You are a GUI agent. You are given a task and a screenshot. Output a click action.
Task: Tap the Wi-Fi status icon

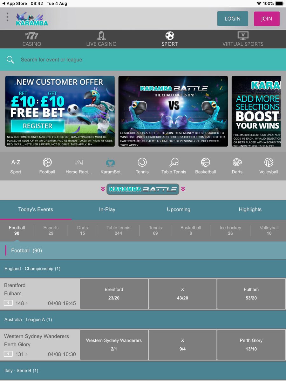(259, 3)
